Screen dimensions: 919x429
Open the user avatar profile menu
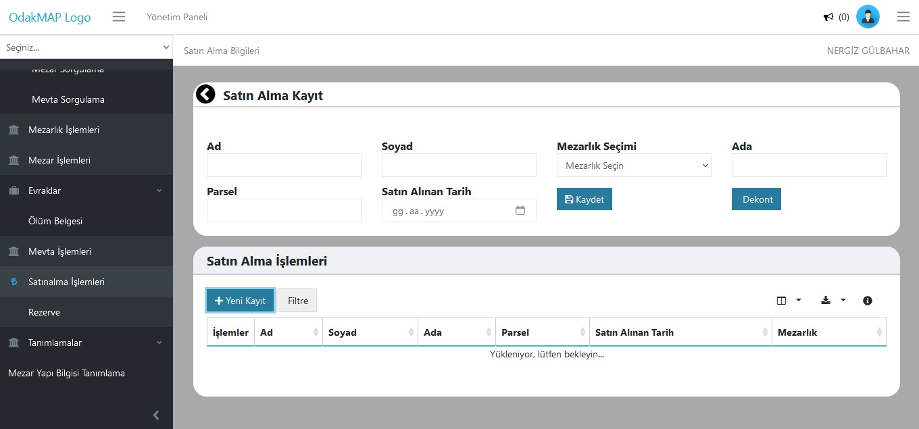coord(868,17)
